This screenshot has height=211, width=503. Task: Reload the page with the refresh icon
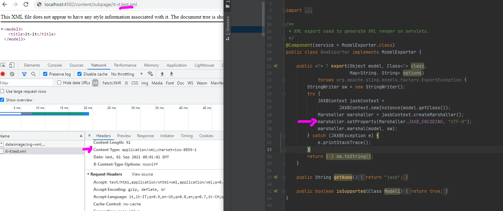point(26,5)
